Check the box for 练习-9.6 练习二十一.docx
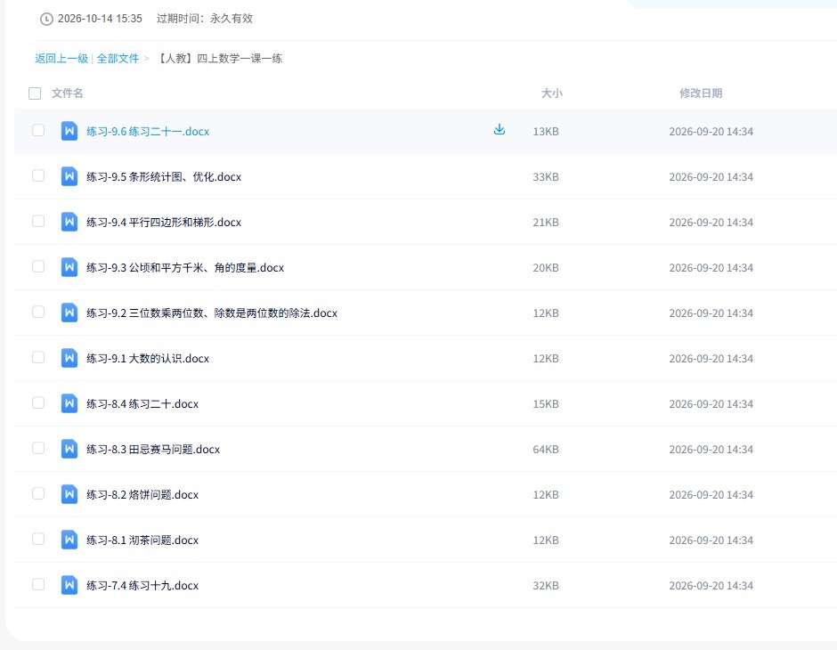The image size is (837, 650). point(38,130)
